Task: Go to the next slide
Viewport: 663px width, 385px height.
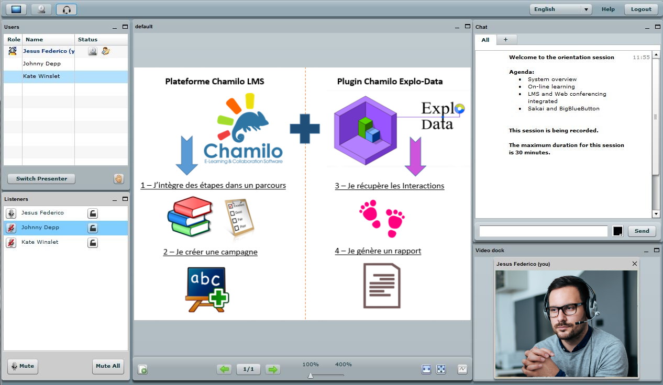Action: (272, 369)
